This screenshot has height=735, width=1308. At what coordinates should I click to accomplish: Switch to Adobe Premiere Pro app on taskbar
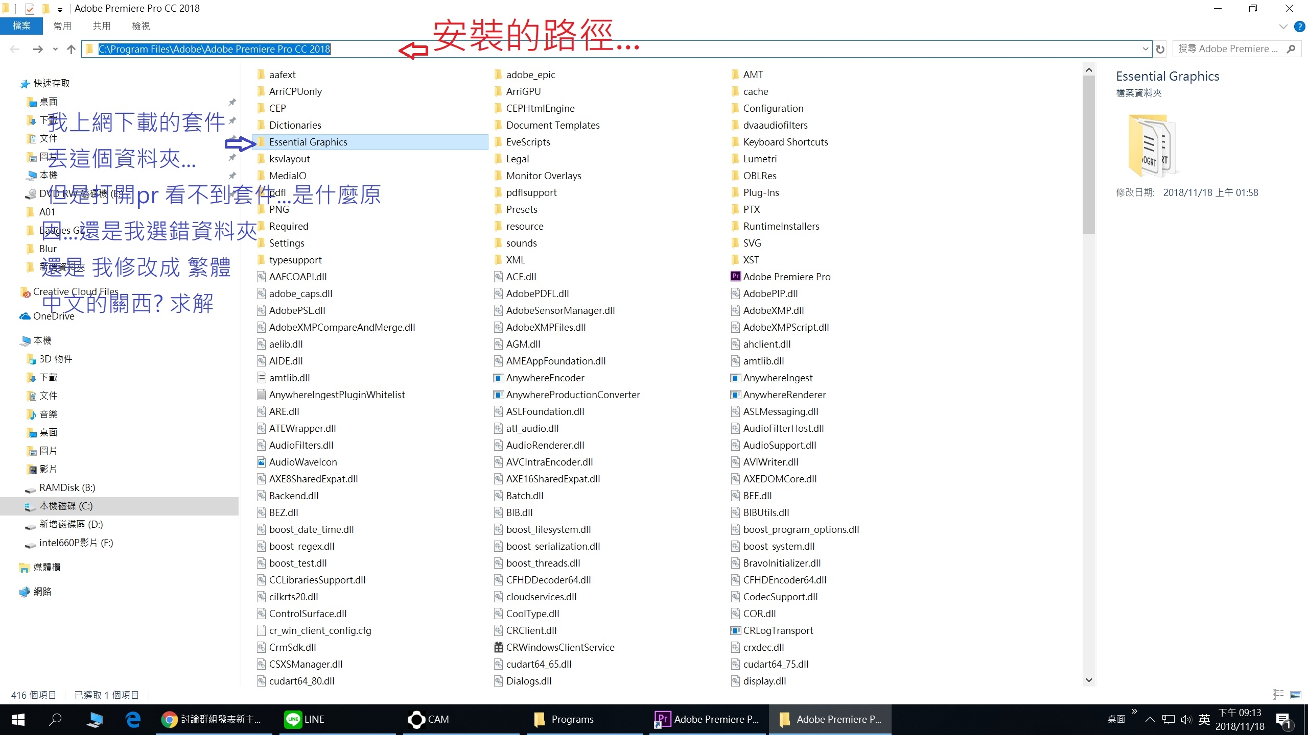coord(708,719)
